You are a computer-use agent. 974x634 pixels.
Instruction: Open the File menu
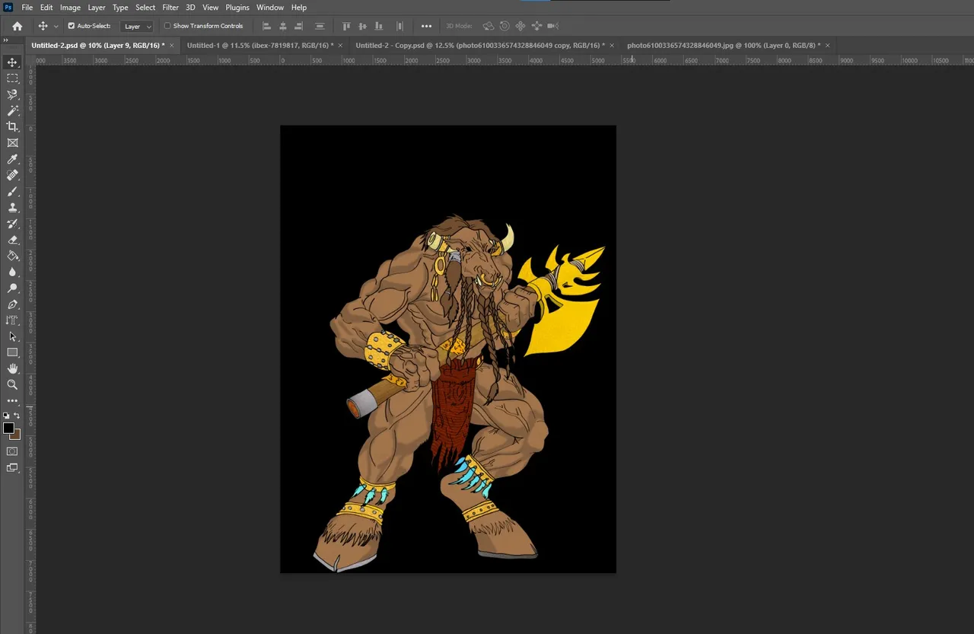point(27,8)
